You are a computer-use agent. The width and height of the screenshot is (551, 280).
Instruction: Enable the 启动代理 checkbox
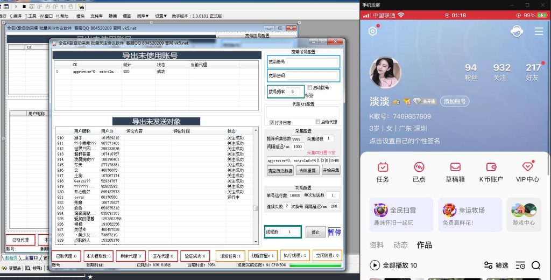(x=318, y=122)
